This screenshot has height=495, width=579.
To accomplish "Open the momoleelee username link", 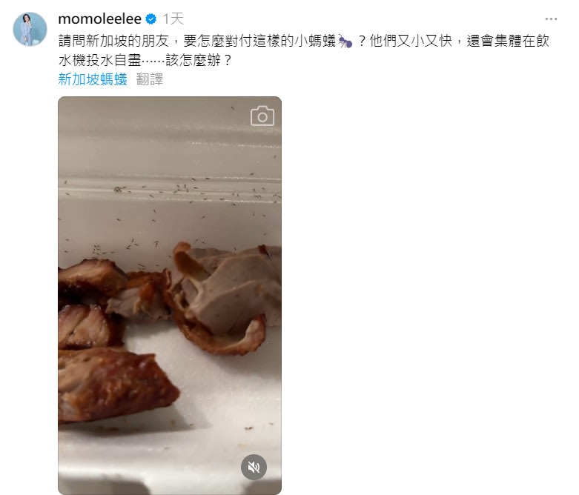I will 99,19.
